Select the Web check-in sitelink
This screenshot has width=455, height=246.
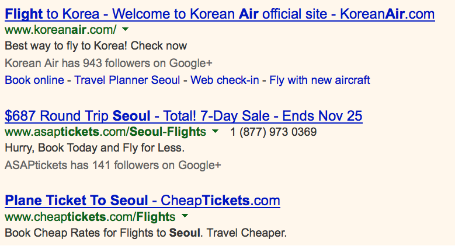(225, 80)
